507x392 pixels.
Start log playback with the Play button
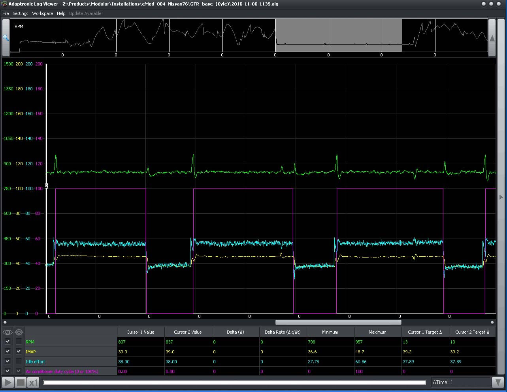click(x=8, y=382)
